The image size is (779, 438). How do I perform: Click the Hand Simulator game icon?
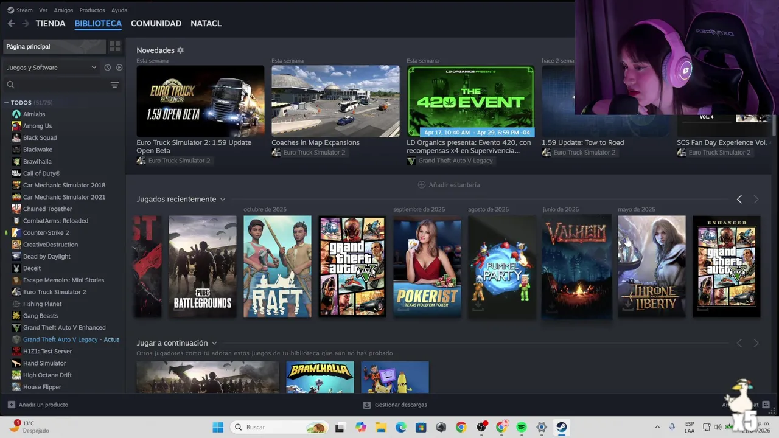pyautogui.click(x=16, y=363)
